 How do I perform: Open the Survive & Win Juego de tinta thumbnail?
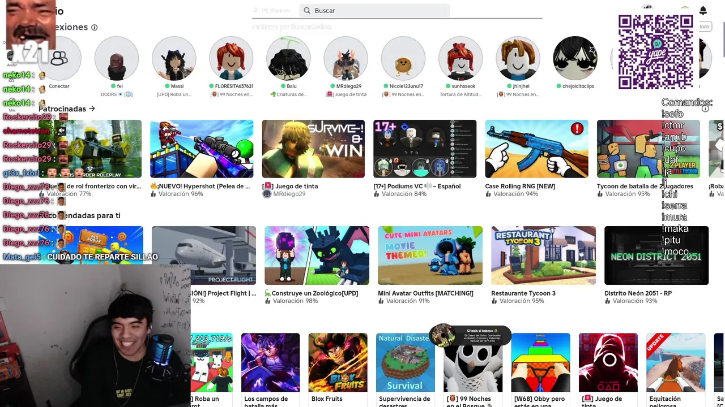point(313,149)
